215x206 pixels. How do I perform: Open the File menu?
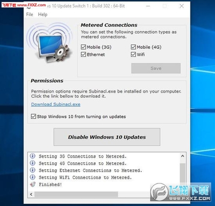click(30, 15)
